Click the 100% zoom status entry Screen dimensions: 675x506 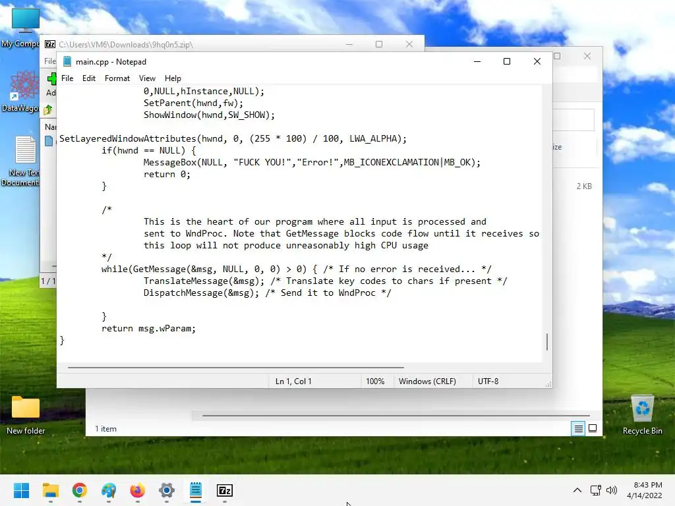pyautogui.click(x=375, y=381)
